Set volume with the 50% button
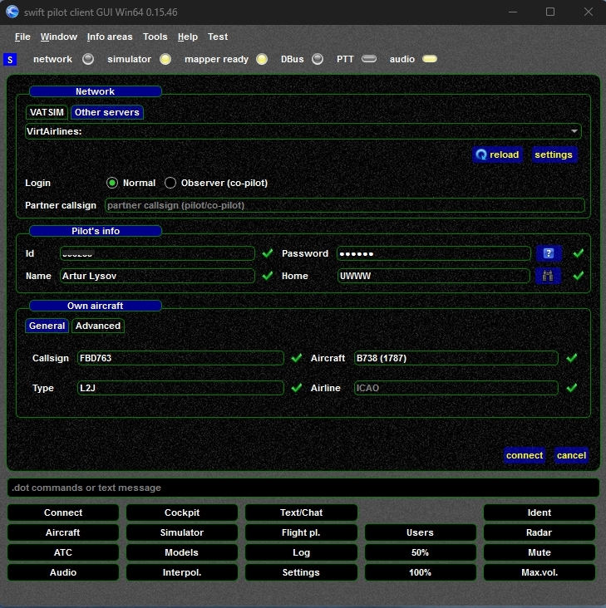 420,552
